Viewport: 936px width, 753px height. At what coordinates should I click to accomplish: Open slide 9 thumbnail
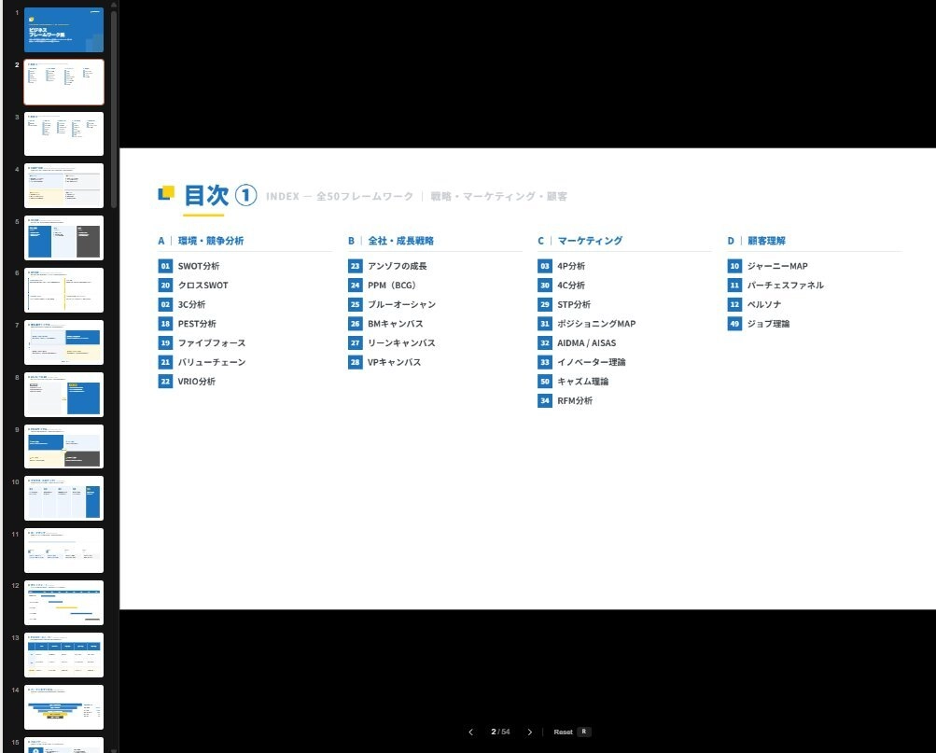[63, 446]
